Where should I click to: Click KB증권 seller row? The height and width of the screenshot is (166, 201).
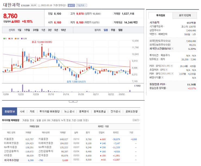8,155
